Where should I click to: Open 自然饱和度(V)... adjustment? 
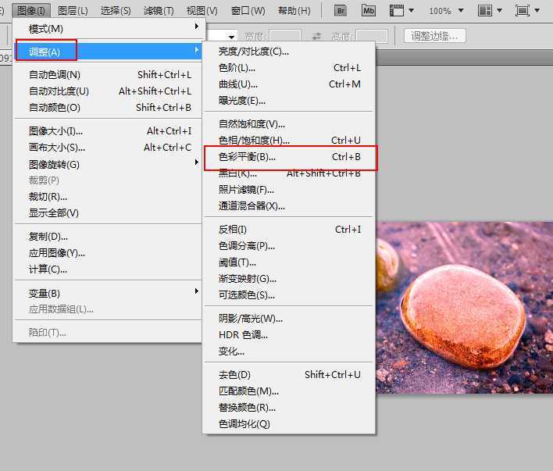[x=289, y=124]
